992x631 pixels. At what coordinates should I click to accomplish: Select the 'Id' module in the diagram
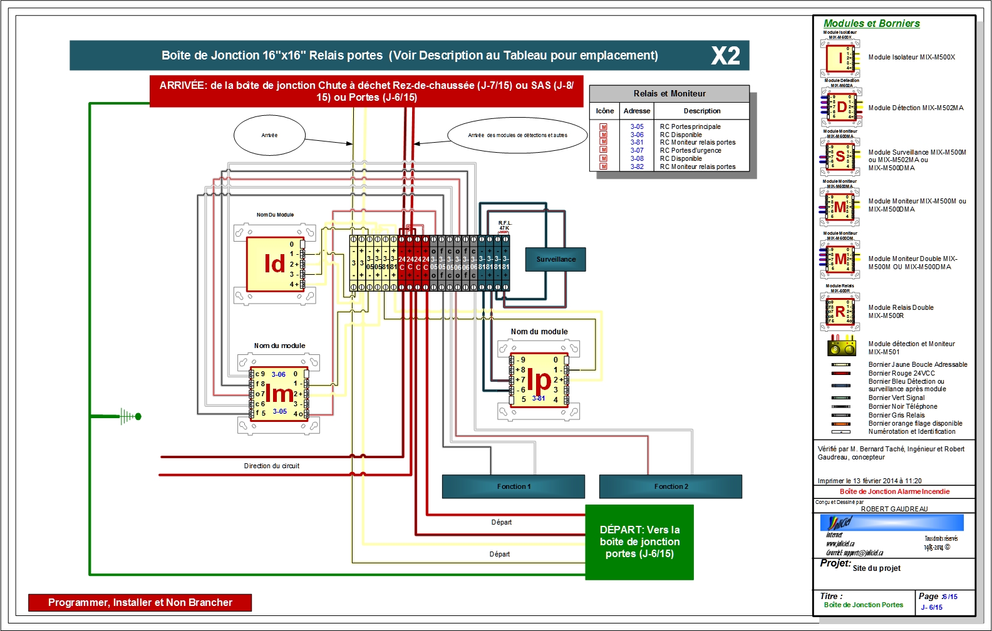pos(275,264)
